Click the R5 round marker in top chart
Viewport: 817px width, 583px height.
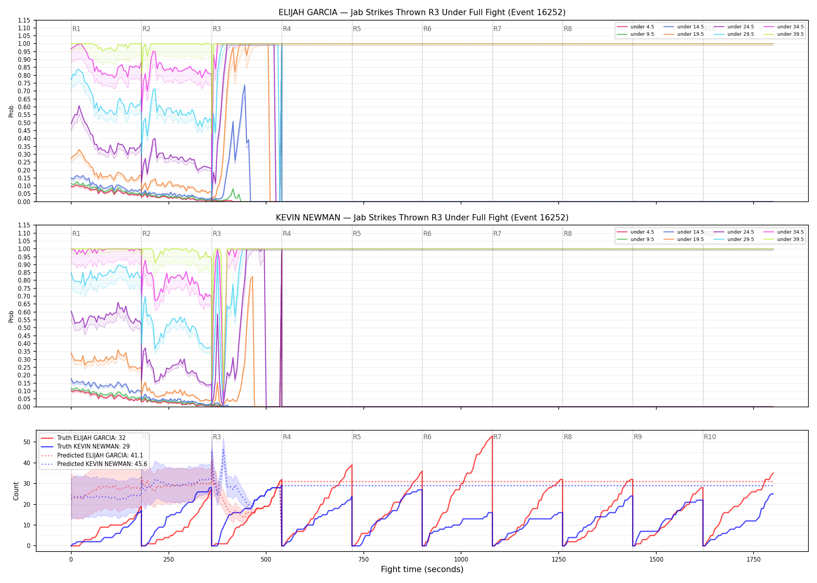[x=357, y=29]
